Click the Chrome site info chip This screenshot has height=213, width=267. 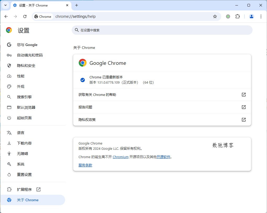[x=43, y=16]
